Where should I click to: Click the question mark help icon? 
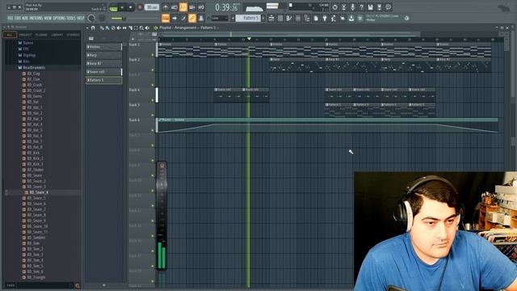click(x=361, y=7)
